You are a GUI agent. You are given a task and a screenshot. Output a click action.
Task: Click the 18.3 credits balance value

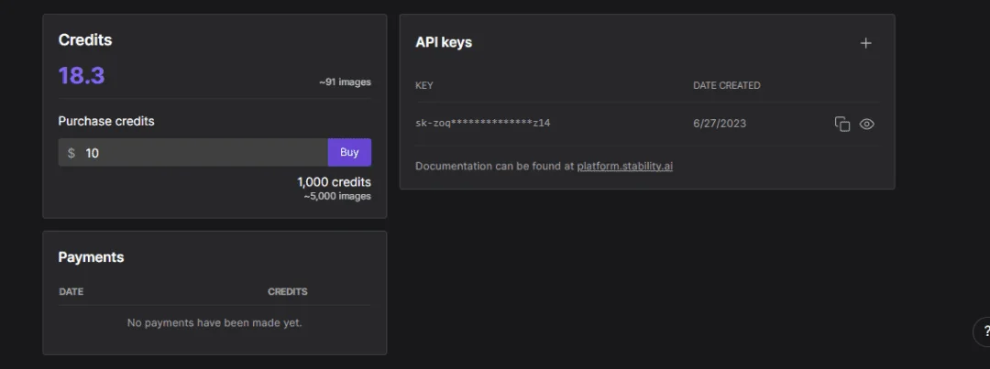pyautogui.click(x=82, y=76)
